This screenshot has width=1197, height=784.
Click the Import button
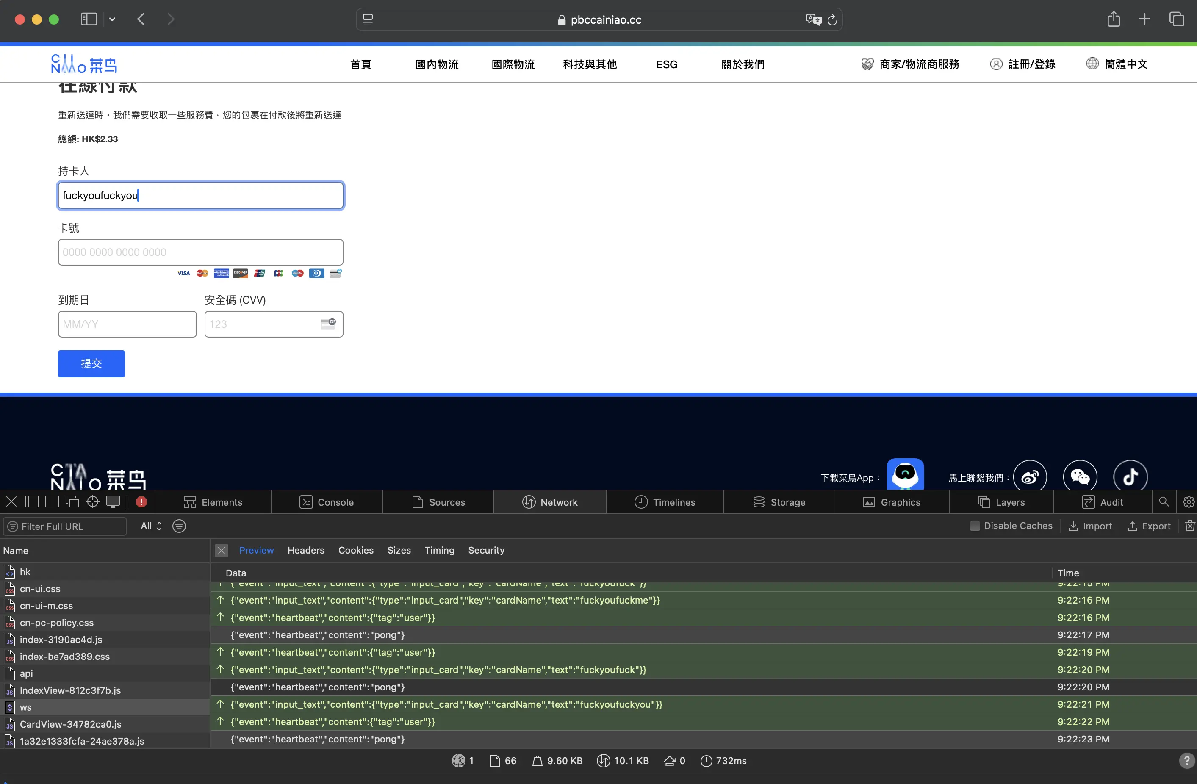1090,526
